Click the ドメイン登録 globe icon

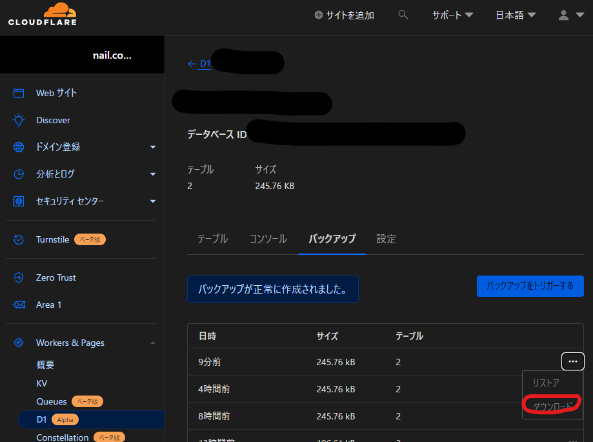[x=19, y=147]
